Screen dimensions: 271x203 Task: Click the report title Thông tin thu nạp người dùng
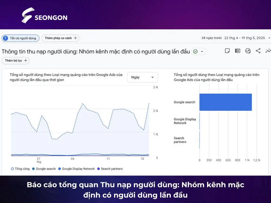tap(96, 51)
